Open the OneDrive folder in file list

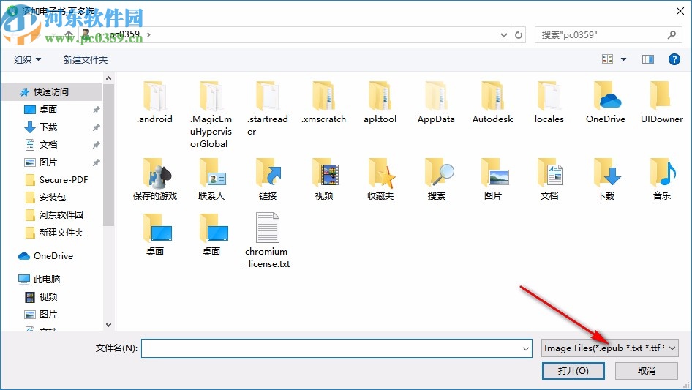(606, 102)
